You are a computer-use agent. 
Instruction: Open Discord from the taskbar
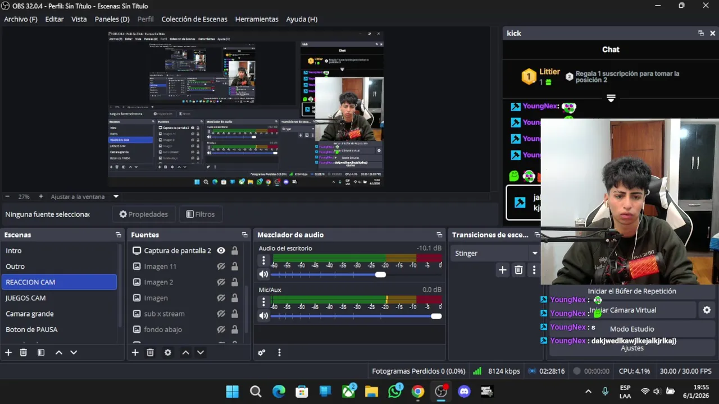click(x=464, y=391)
